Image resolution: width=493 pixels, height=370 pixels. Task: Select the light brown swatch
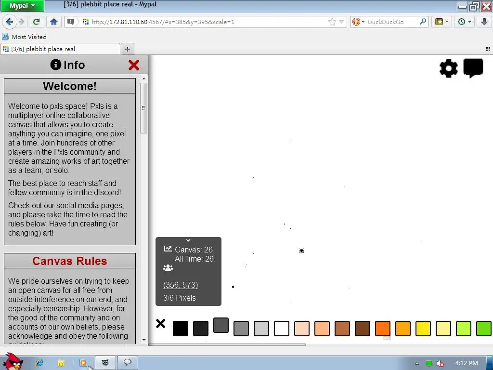click(342, 329)
